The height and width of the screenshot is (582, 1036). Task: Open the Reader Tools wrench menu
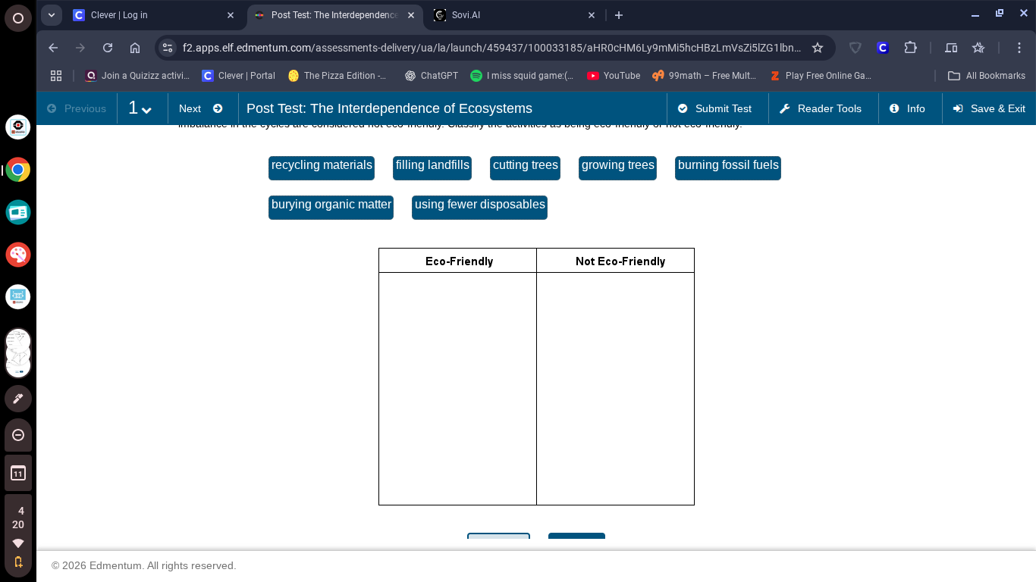pyautogui.click(x=823, y=108)
